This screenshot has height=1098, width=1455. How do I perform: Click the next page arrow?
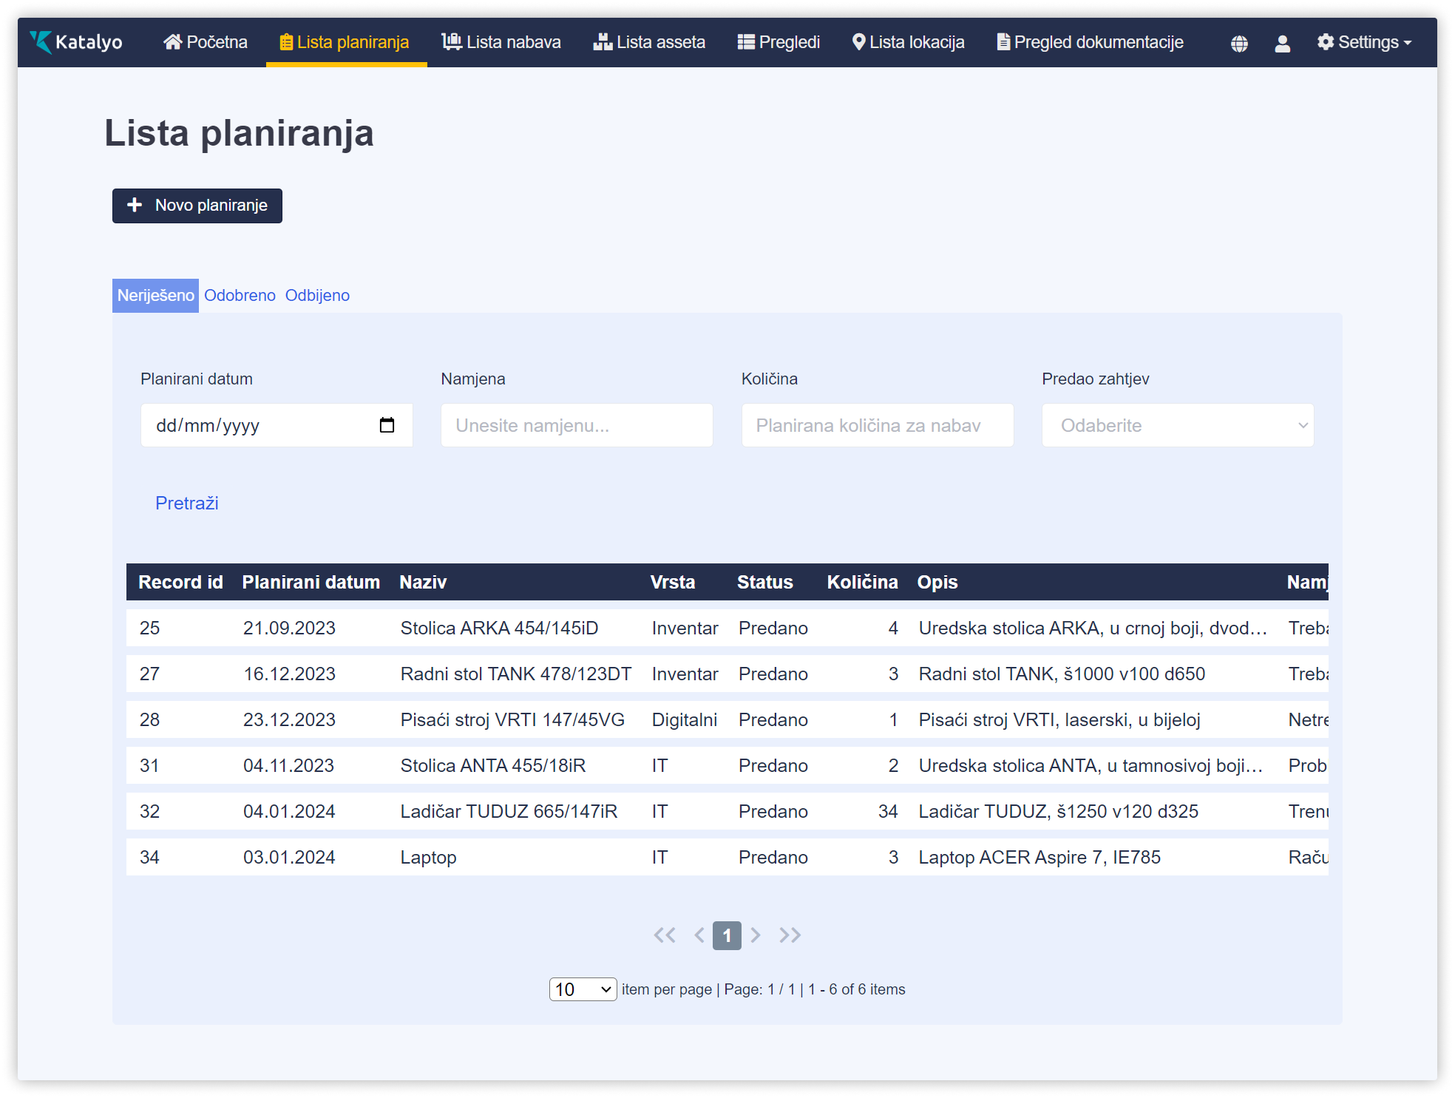(x=756, y=935)
